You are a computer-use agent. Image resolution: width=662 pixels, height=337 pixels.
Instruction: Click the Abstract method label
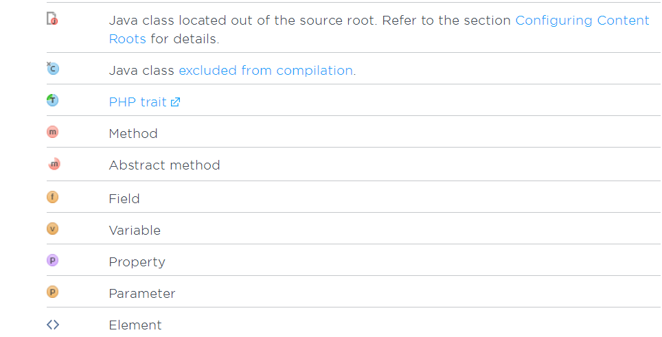[x=164, y=165]
